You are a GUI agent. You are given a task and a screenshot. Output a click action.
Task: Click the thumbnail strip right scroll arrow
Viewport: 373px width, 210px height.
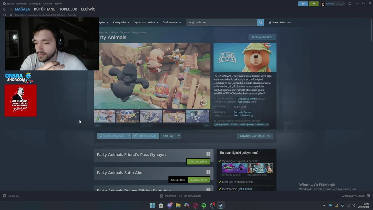coord(207,125)
